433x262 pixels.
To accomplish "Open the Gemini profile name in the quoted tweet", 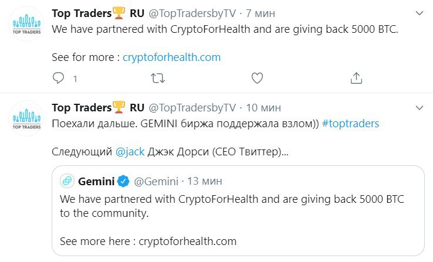I will coord(95,180).
